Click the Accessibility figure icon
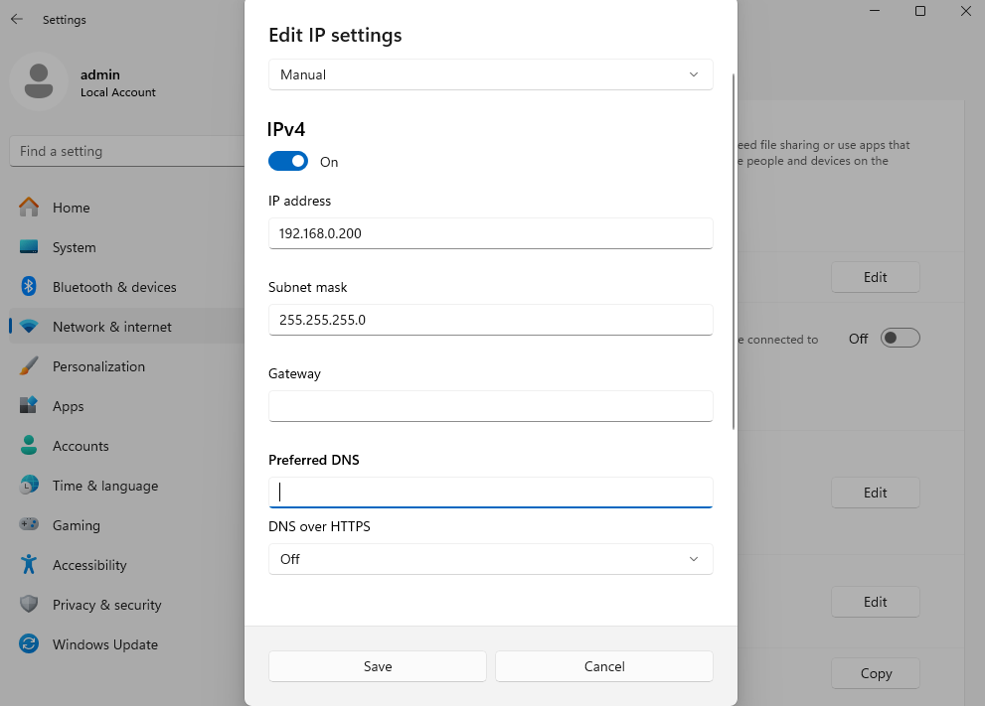 tap(29, 564)
